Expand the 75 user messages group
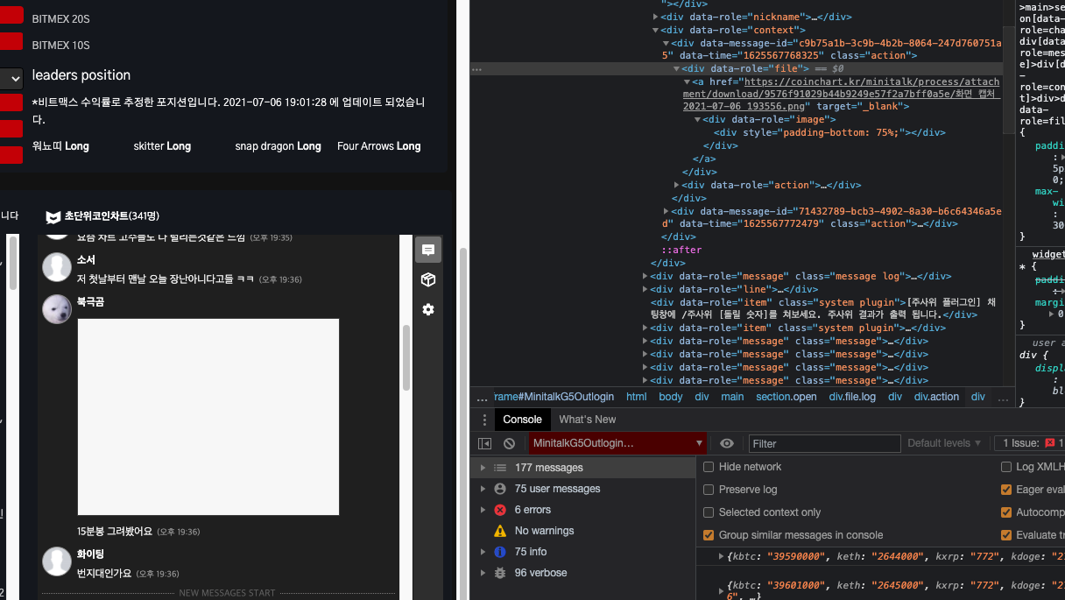The height and width of the screenshot is (600, 1065). [x=483, y=489]
